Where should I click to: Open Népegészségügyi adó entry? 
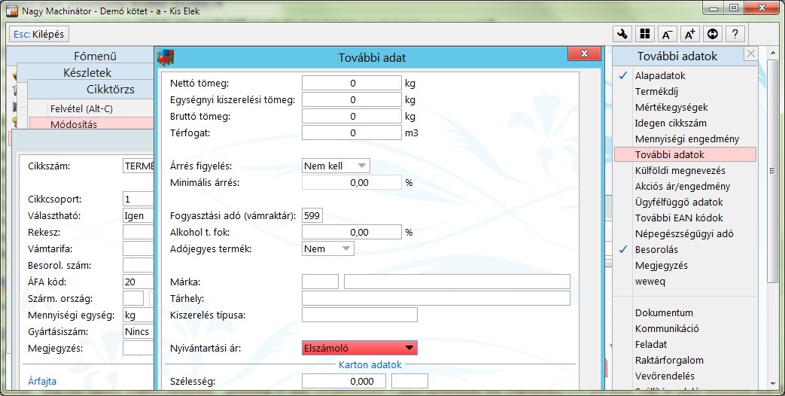pos(684,234)
